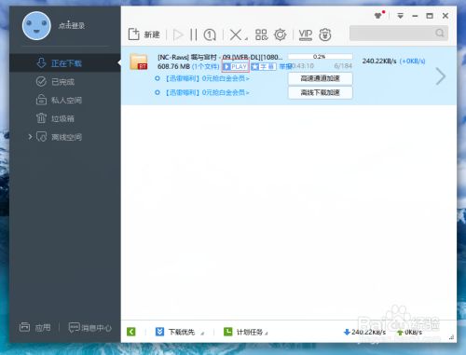Pause the download with the pause icon
This screenshot has width=466, height=355.
(194, 34)
